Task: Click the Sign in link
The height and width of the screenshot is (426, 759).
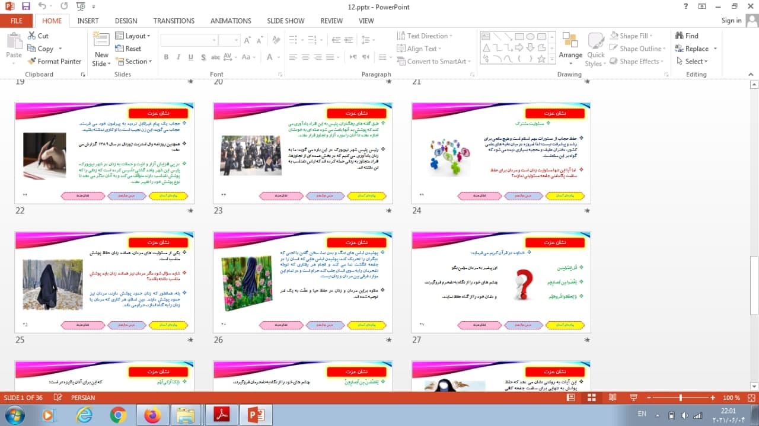Action: click(731, 20)
